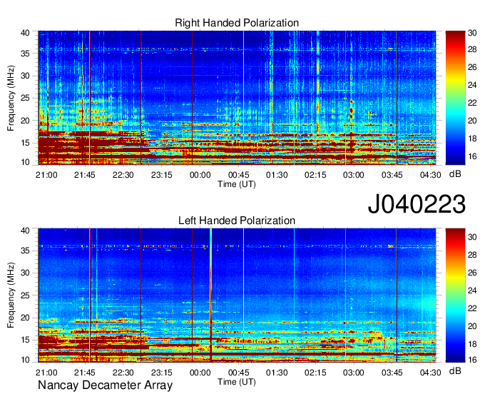Click the 18 value on bottom color bar scale
This screenshot has width=485, height=394.
[472, 344]
